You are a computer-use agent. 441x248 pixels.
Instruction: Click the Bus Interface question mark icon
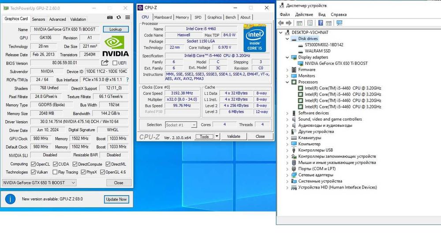(128, 80)
